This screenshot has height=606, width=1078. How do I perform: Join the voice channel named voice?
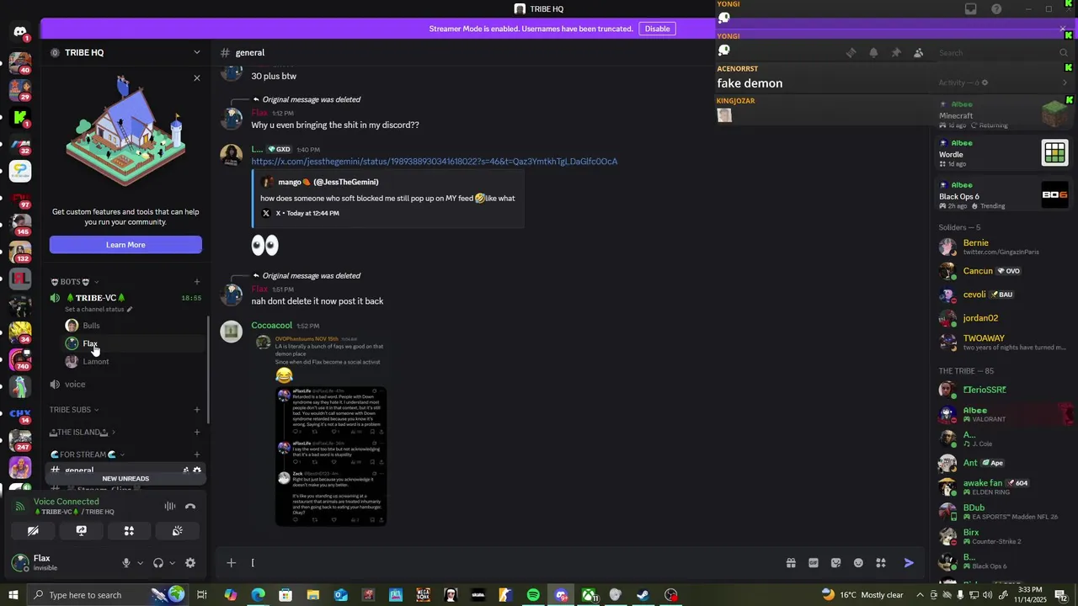point(75,385)
